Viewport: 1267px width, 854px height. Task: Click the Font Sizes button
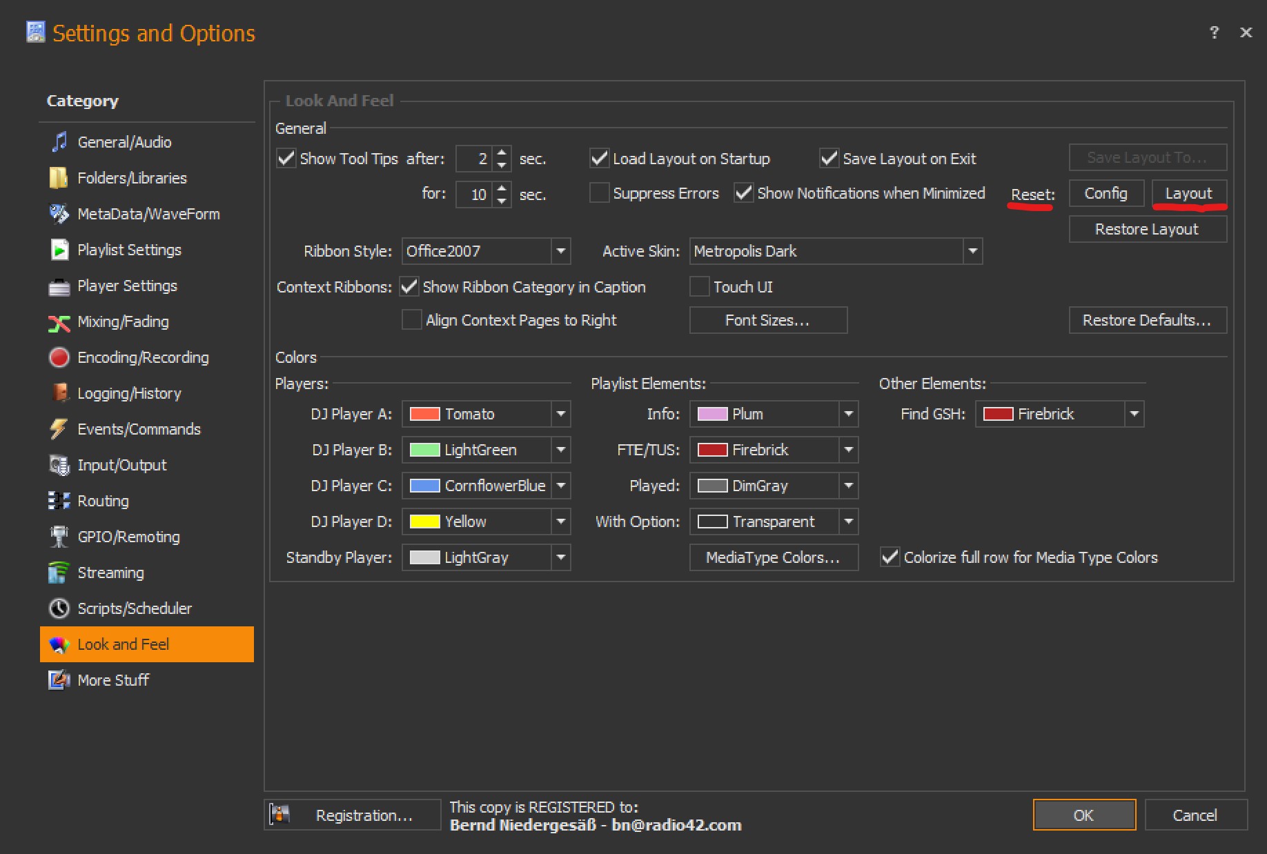[x=767, y=320]
